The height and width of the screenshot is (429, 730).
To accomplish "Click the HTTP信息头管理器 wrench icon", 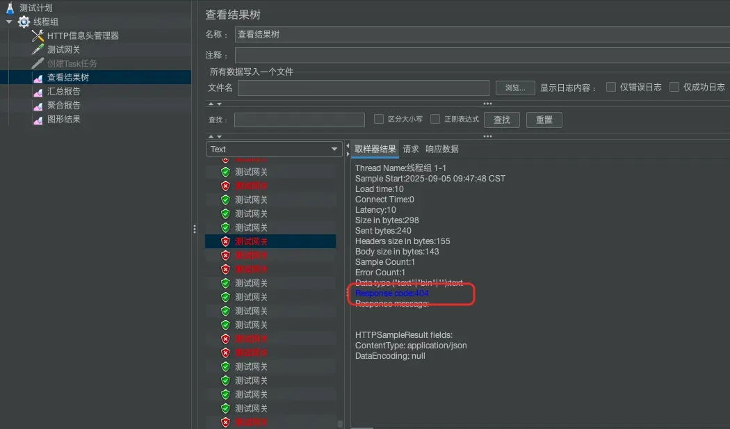I will [x=38, y=35].
